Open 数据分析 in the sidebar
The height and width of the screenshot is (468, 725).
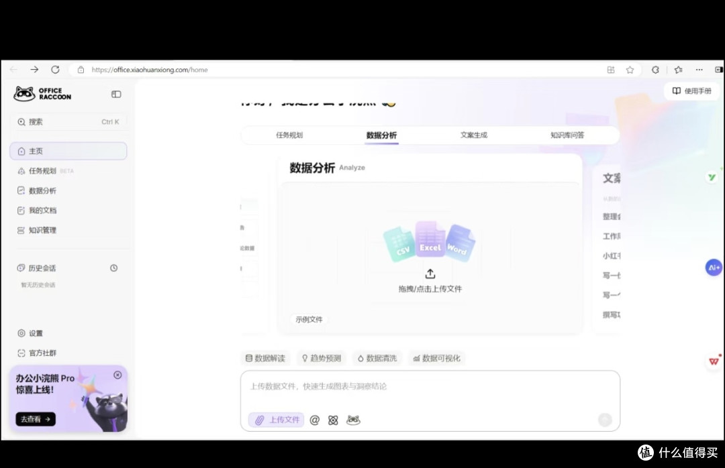coord(37,190)
